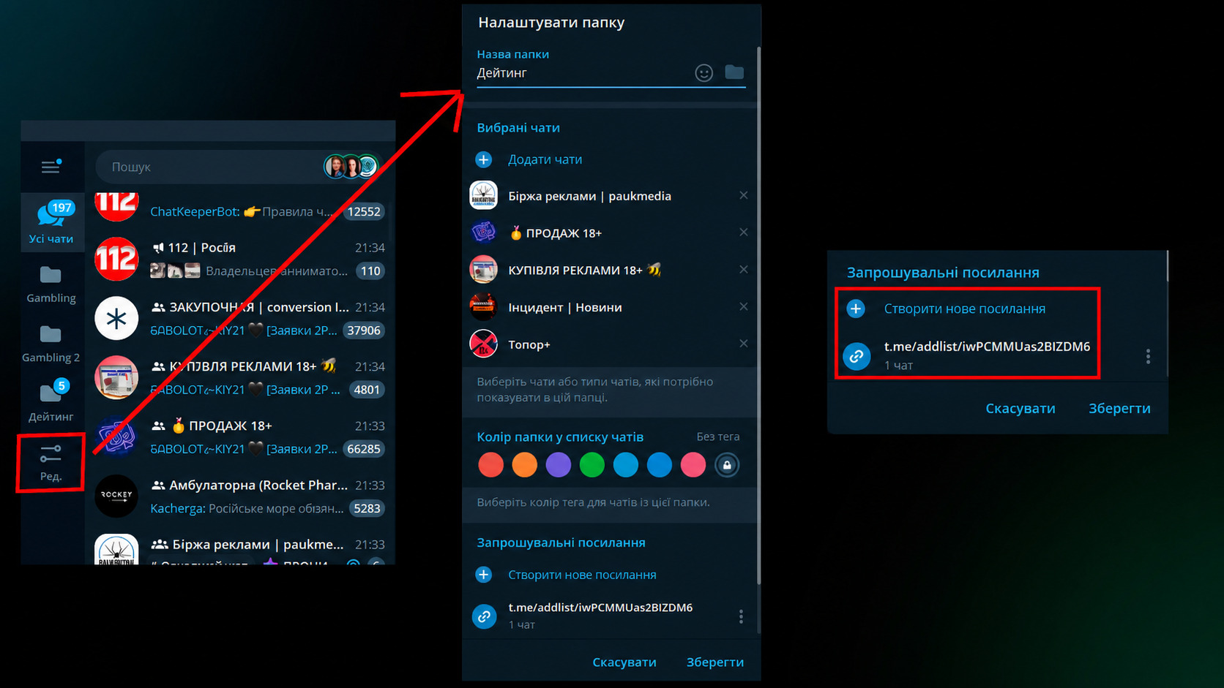Open ПРОДАЖ 18+ chat in chat list
The height and width of the screenshot is (688, 1224).
coord(240,436)
